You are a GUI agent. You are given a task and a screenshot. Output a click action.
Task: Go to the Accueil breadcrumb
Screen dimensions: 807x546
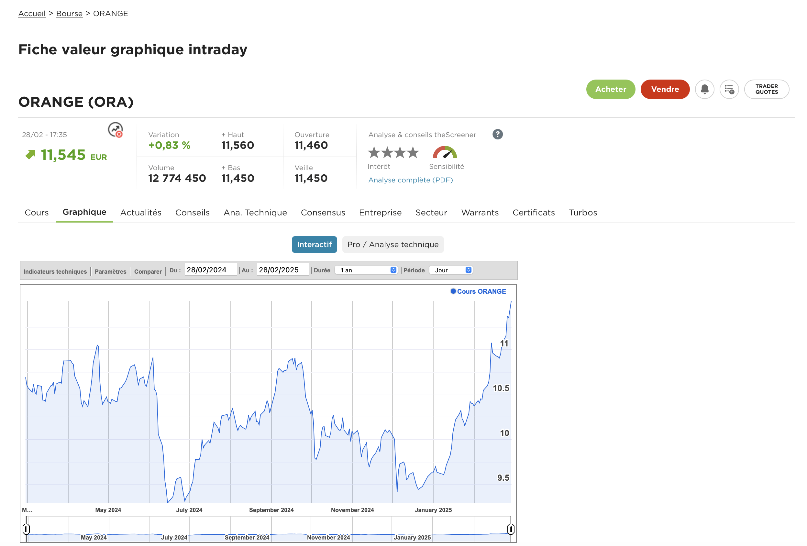(32, 14)
